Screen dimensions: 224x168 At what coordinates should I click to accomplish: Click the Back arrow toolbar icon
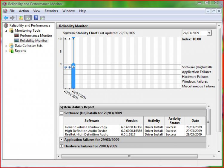(x=6, y=18)
